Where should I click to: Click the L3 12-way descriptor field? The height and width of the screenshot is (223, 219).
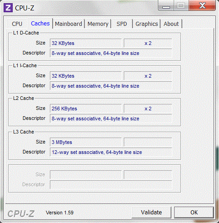coord(111,152)
